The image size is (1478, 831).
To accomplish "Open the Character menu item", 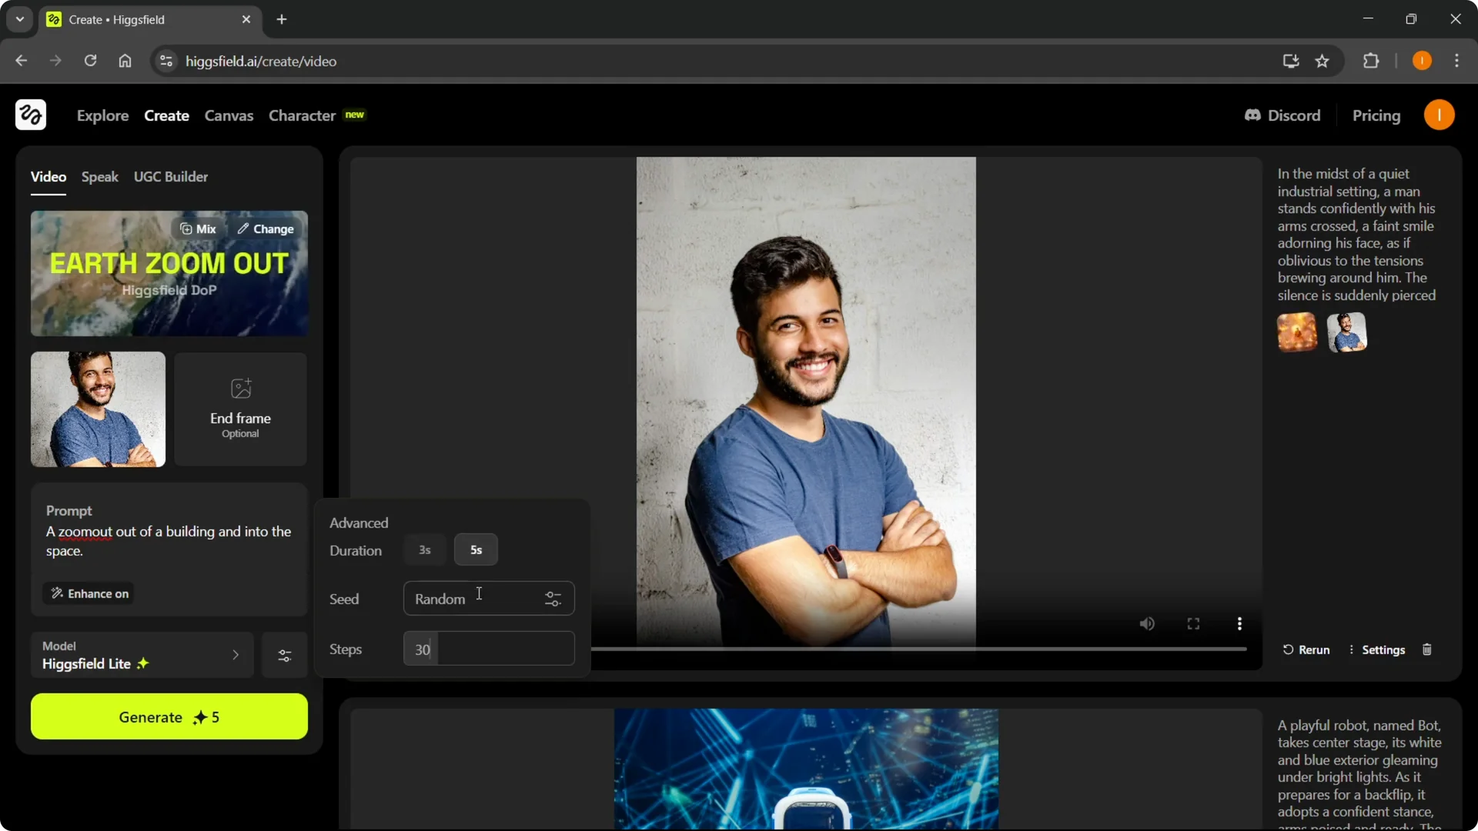I will pos(302,115).
